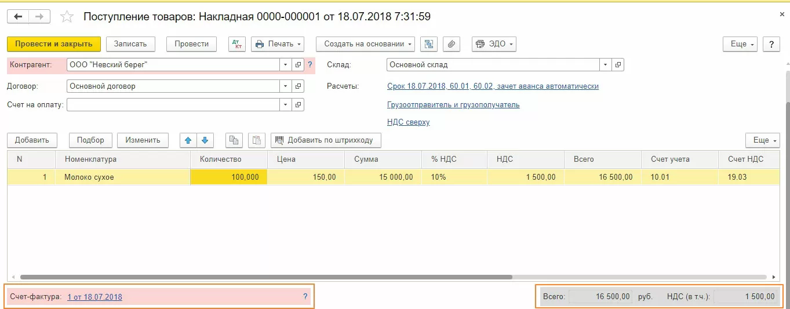The width and height of the screenshot is (790, 309).
Task: Save document with Записать
Action: 130,44
